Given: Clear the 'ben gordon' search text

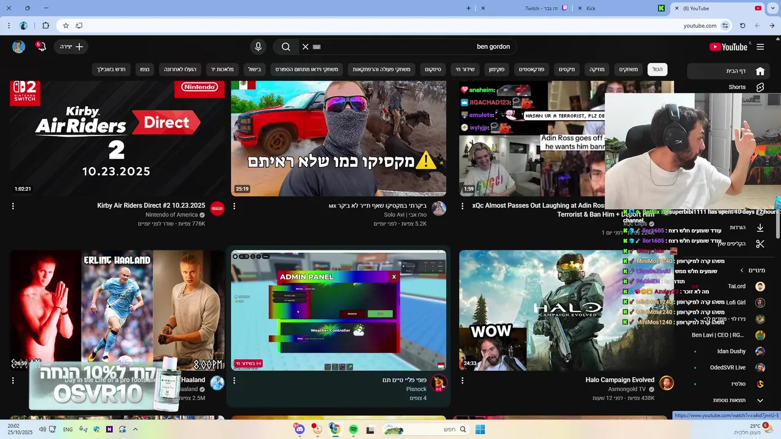Looking at the screenshot, I should coord(306,47).
